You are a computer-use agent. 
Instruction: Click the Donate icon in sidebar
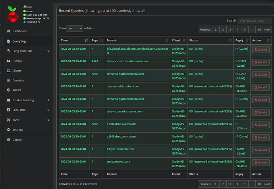[x=9, y=140]
